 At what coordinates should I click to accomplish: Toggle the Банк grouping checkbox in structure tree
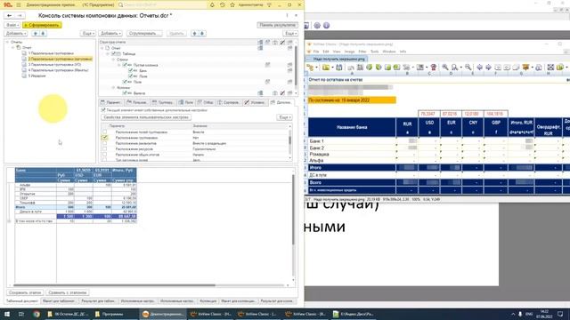point(131,71)
